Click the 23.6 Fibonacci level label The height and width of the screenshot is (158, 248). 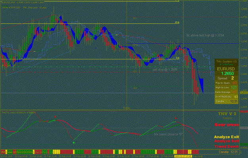point(177,22)
